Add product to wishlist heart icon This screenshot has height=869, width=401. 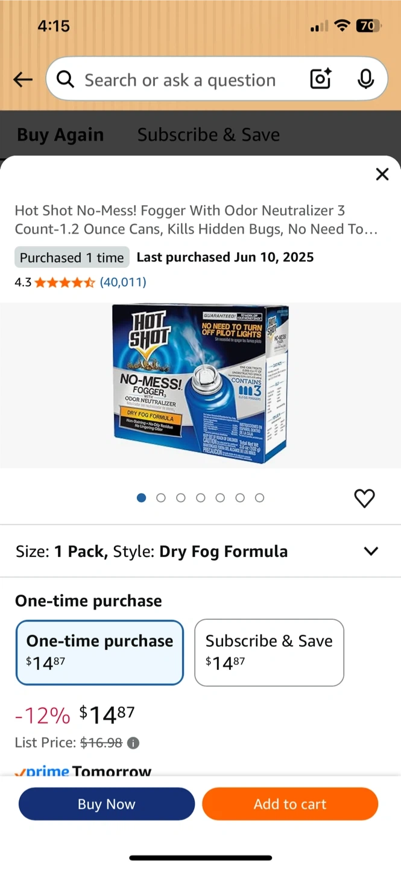click(x=364, y=498)
